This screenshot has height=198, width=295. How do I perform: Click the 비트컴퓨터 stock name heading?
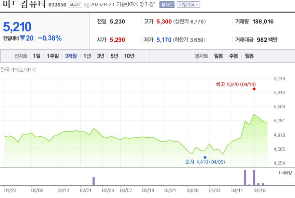[x=24, y=4]
